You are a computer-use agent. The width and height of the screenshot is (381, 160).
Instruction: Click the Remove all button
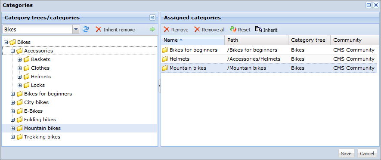point(210,30)
